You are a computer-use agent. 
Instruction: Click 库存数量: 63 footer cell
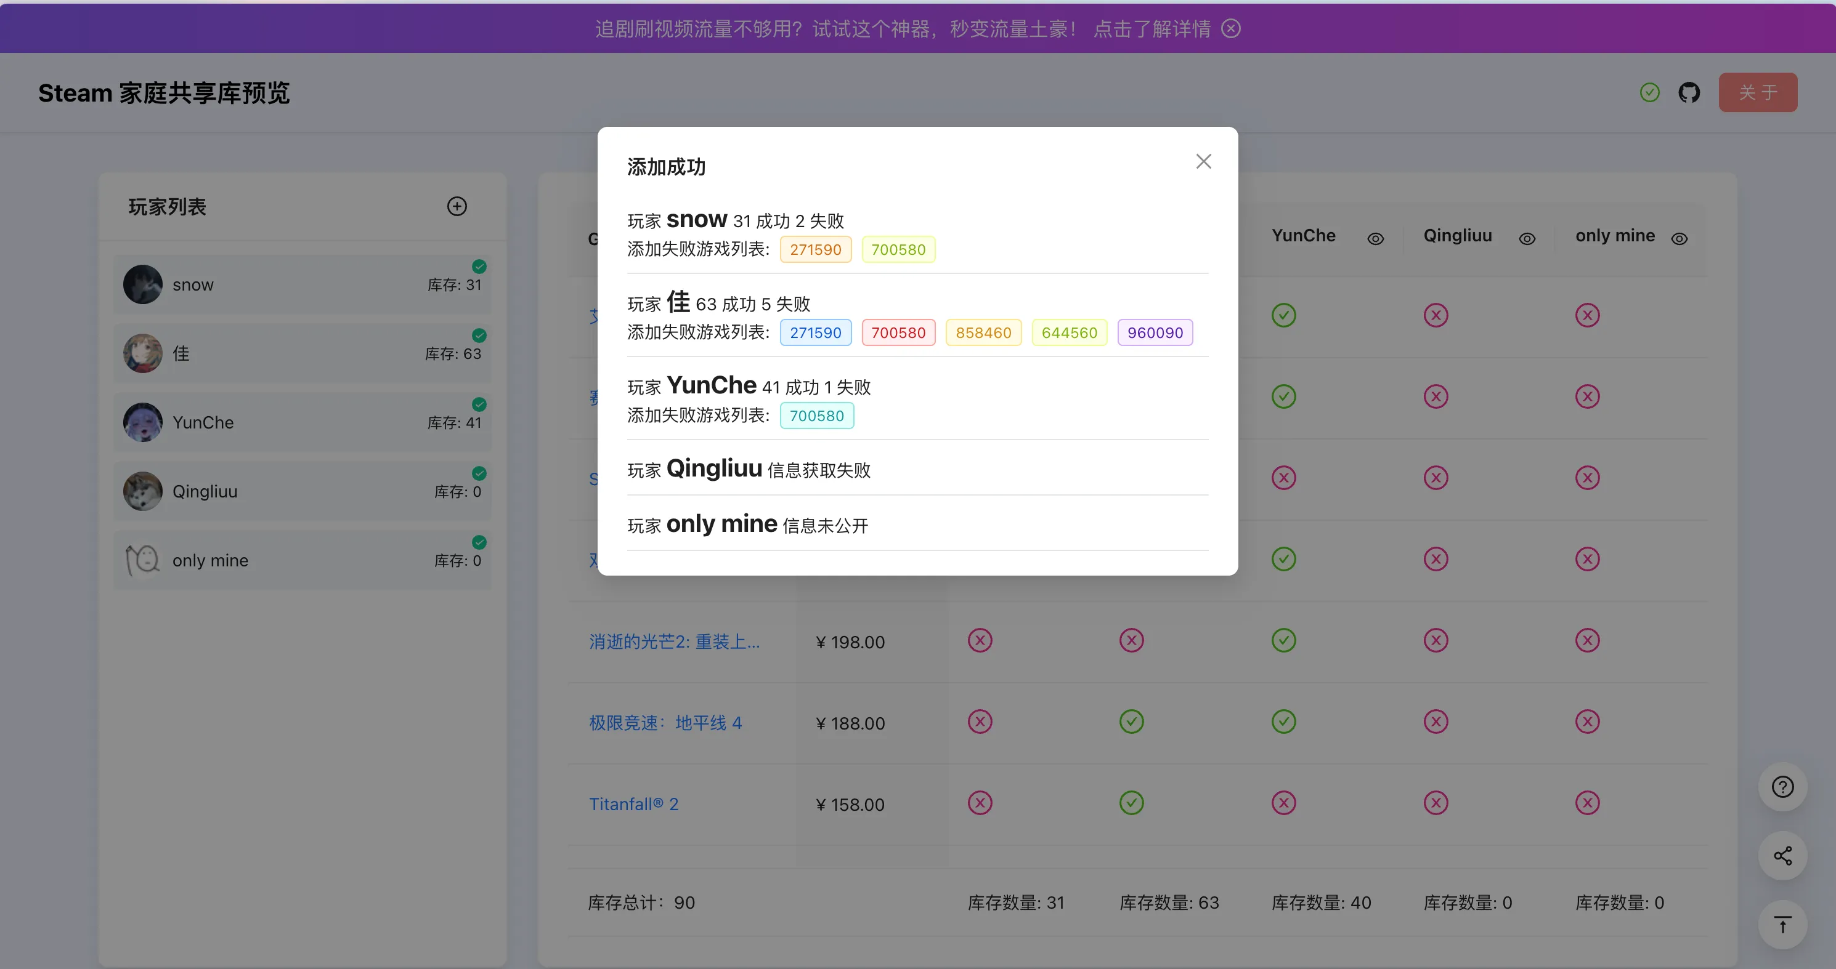(x=1169, y=903)
